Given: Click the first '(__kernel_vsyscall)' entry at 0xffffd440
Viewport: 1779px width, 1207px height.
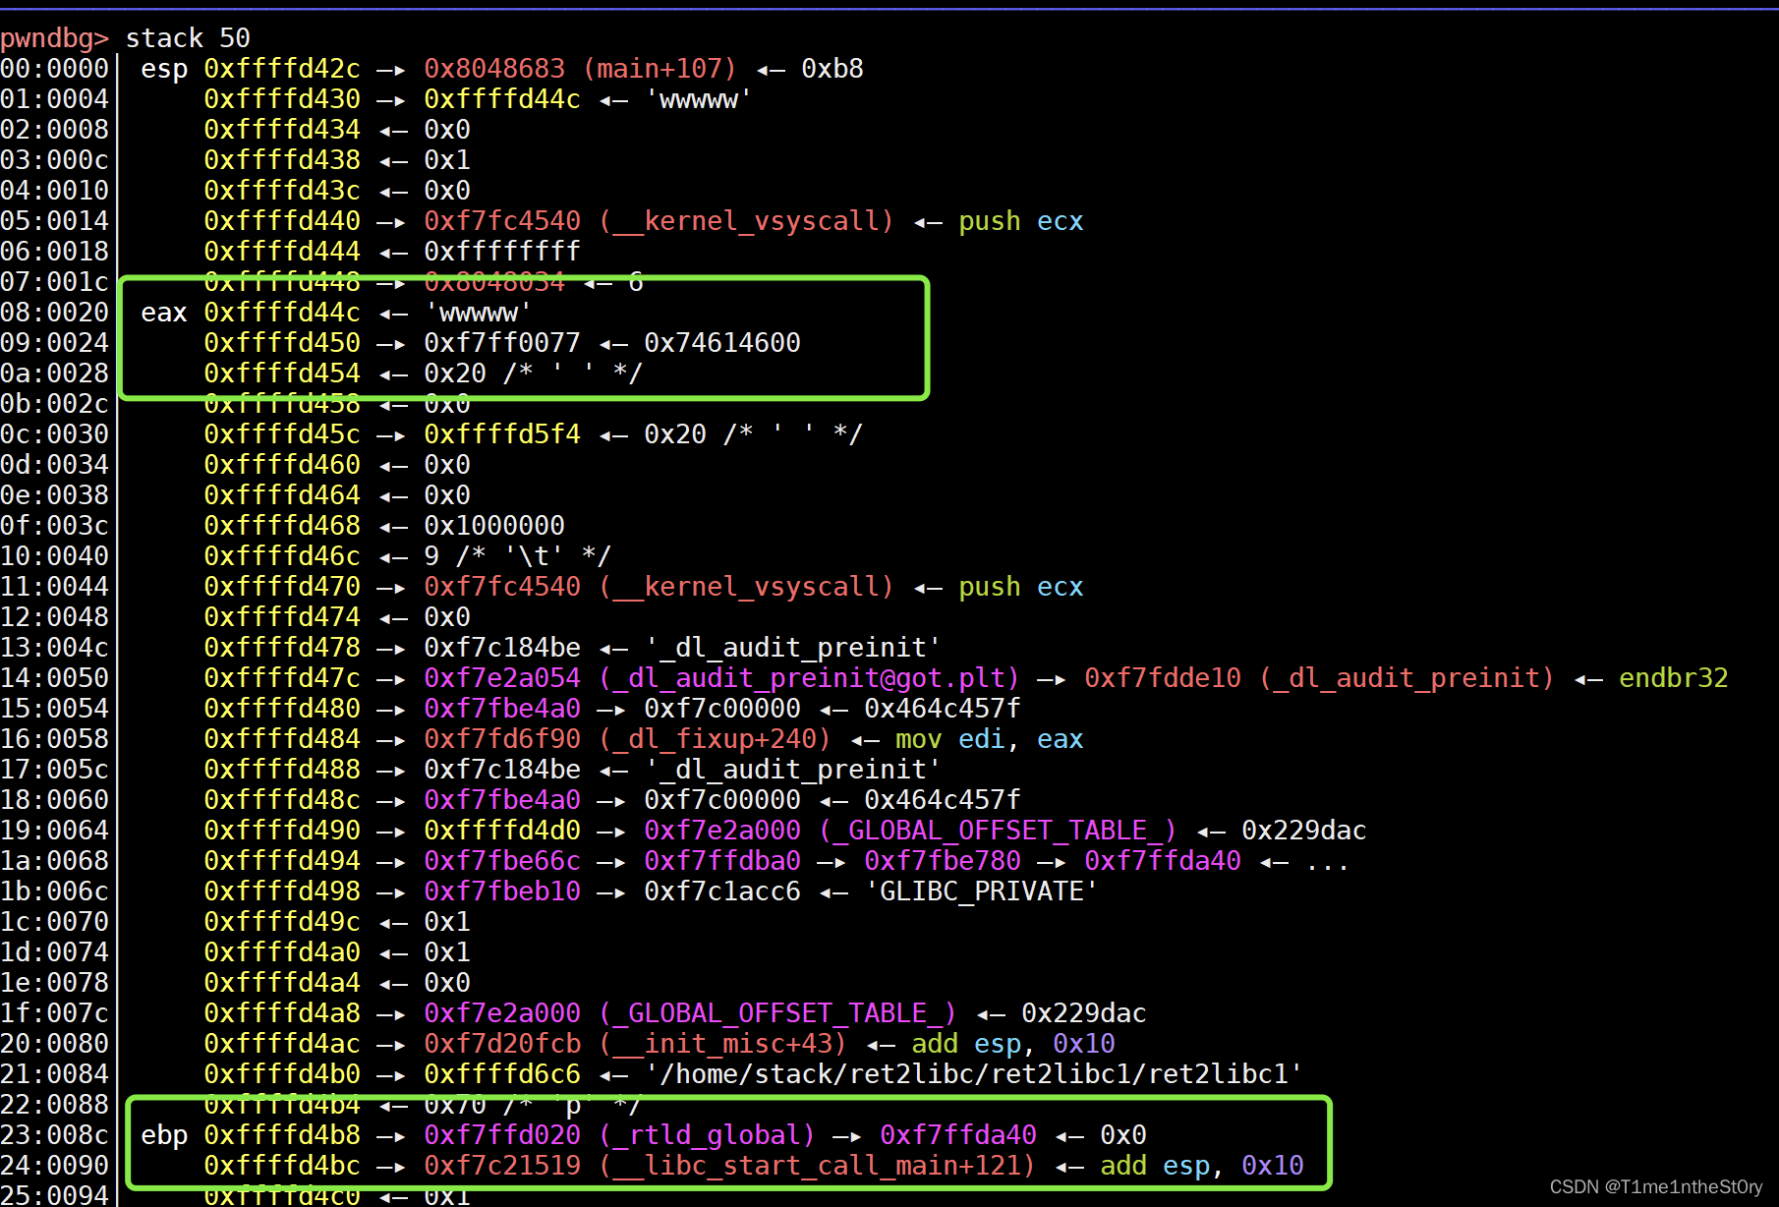Looking at the screenshot, I should pyautogui.click(x=747, y=221).
